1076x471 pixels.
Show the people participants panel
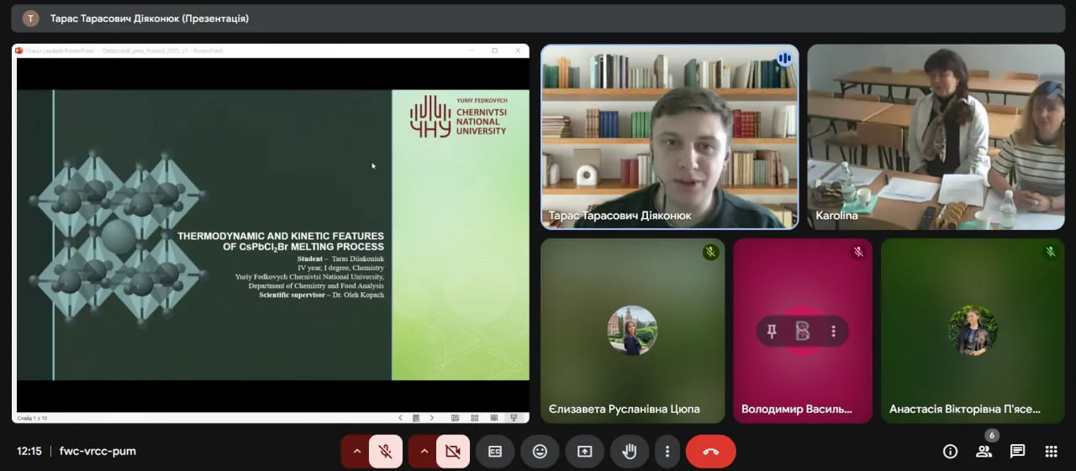tap(984, 452)
